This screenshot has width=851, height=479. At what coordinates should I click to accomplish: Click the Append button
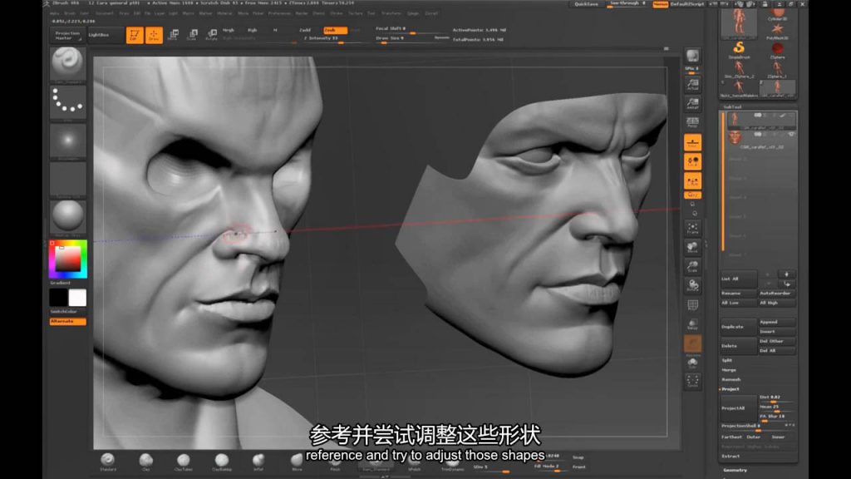777,322
